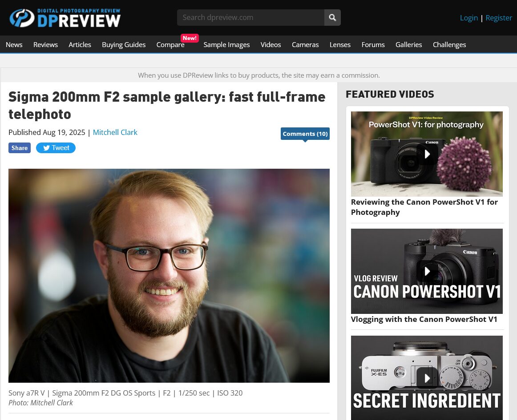Click the DPReview logo

coord(65,18)
